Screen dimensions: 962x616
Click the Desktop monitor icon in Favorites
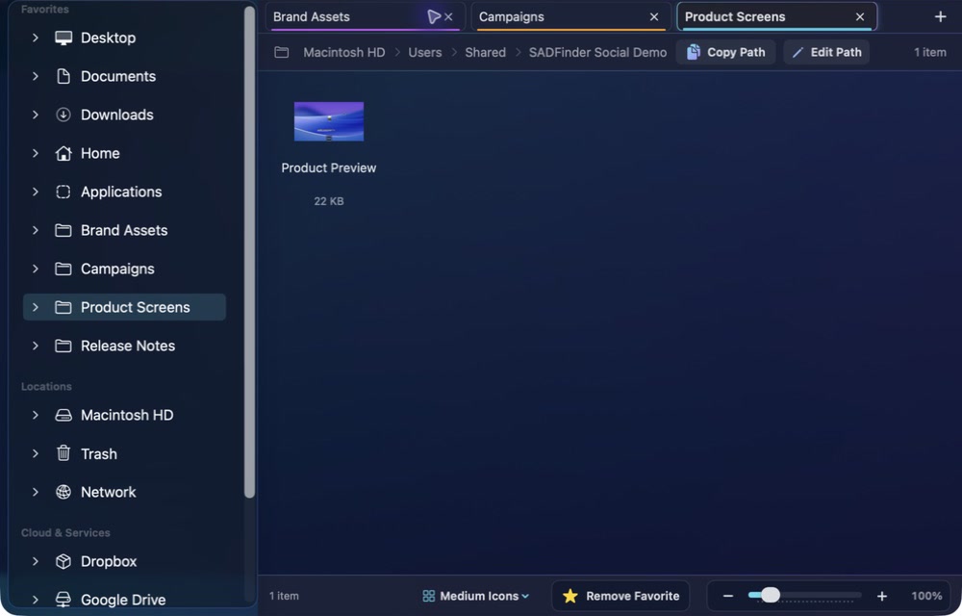[63, 38]
